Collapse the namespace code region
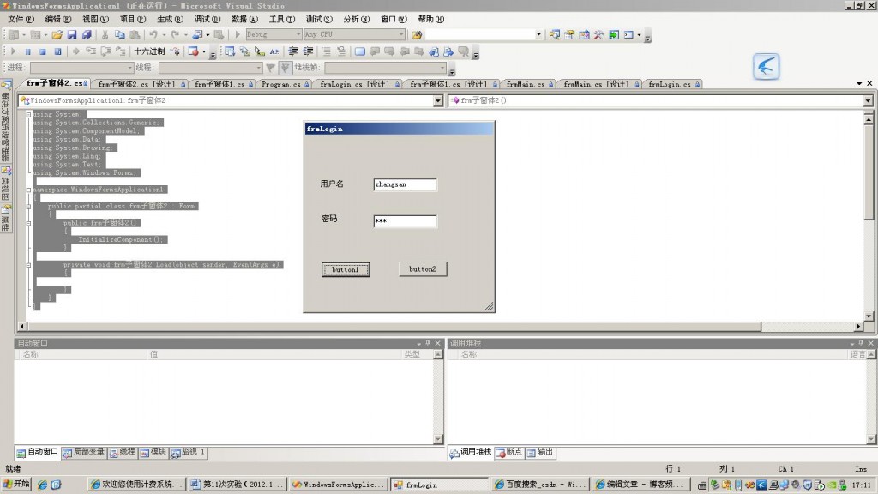The image size is (878, 494). pyautogui.click(x=28, y=190)
